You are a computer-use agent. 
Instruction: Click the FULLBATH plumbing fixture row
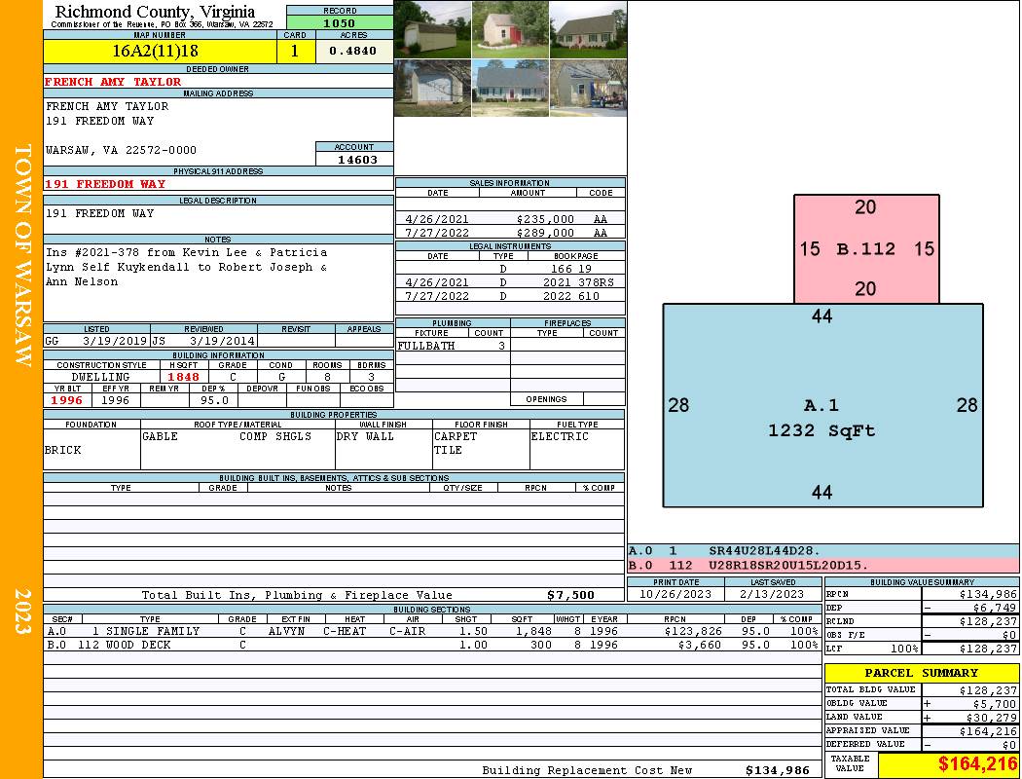pos(453,346)
